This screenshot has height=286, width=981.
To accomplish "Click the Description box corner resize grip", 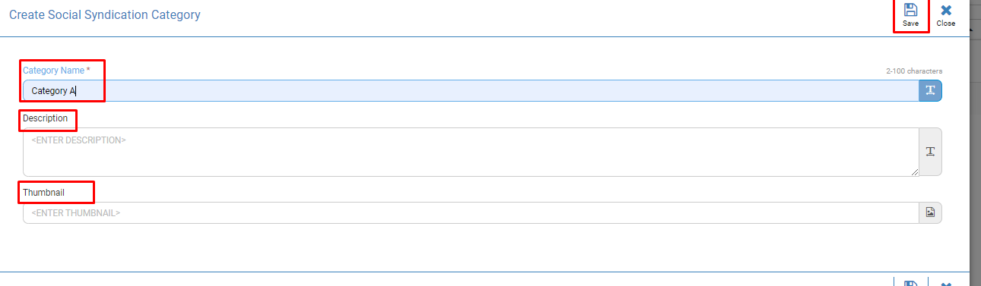I will click(x=914, y=171).
